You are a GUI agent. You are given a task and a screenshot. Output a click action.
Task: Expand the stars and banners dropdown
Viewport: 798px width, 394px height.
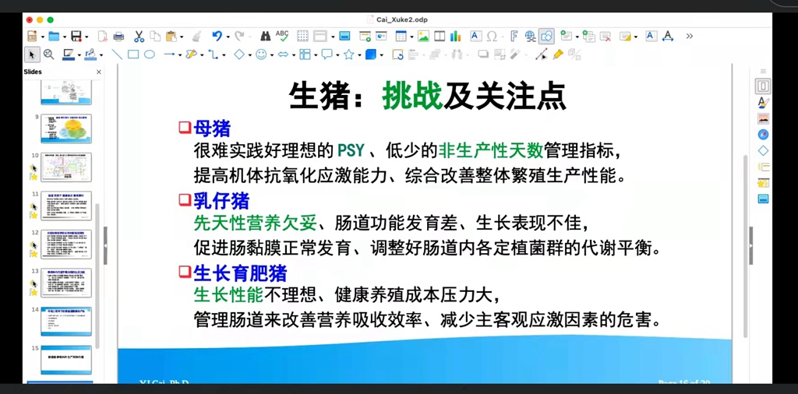358,55
